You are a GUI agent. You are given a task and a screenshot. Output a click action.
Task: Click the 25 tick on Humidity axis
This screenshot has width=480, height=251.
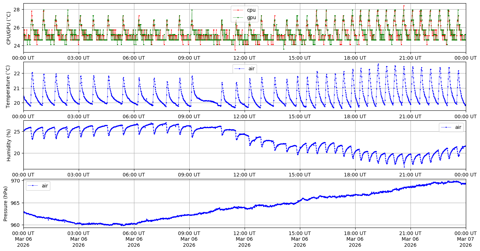[x=18, y=132]
